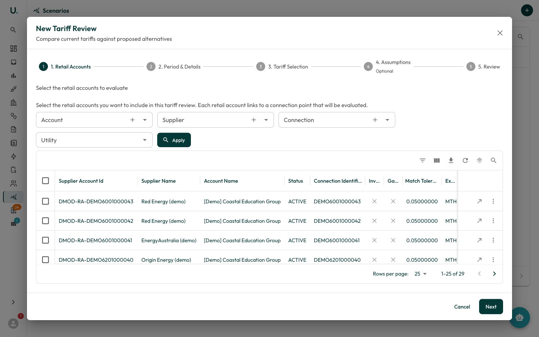
Task: Open the chatbot assistant bubble
Action: coord(520,318)
